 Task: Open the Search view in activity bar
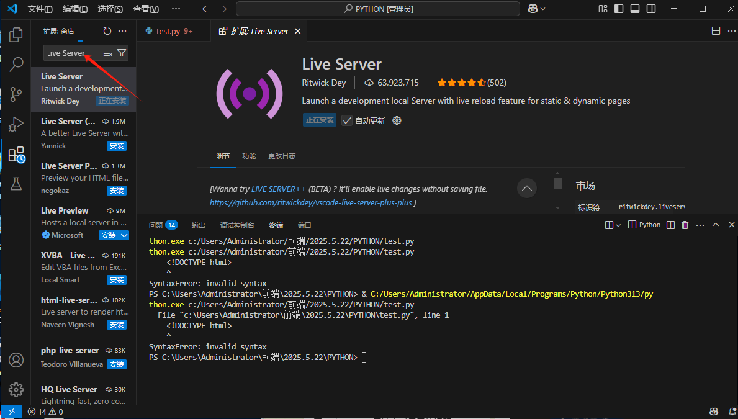(16, 64)
